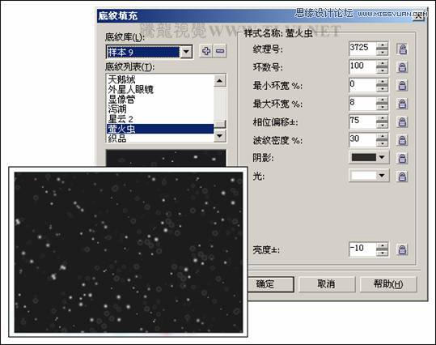The image size is (436, 345).
Task: Open the 光 color dropdown
Action: tap(382, 176)
